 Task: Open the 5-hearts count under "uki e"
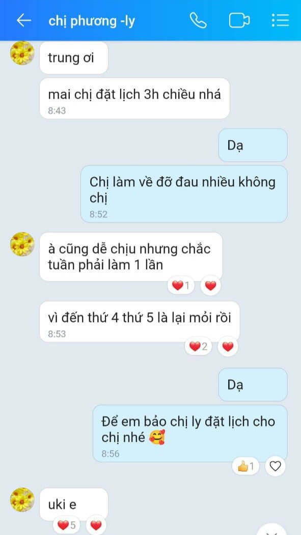[67, 525]
